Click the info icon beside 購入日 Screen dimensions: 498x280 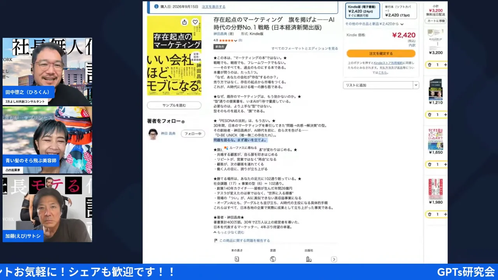pos(156,7)
